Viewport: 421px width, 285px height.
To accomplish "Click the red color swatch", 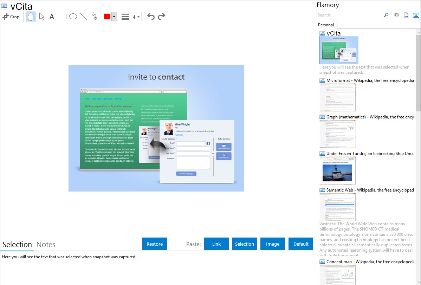I will (x=107, y=17).
